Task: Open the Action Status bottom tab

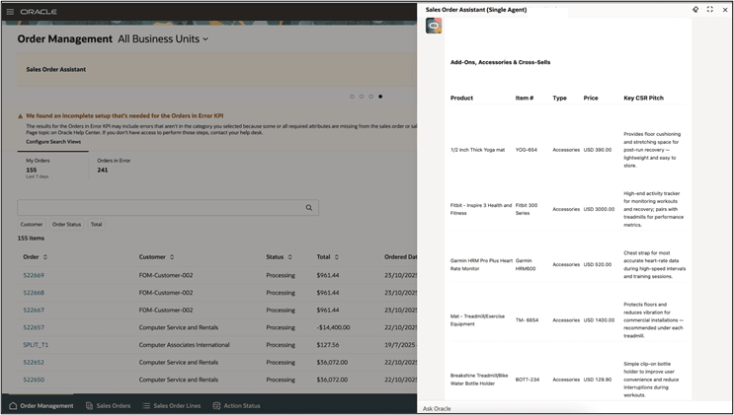Action: point(236,406)
